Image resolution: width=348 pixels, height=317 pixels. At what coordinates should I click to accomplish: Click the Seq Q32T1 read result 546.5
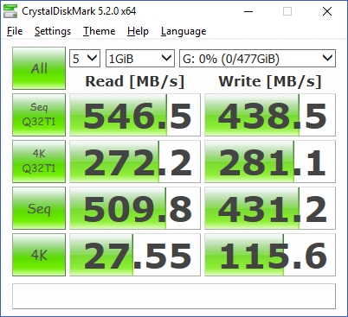[x=135, y=115]
